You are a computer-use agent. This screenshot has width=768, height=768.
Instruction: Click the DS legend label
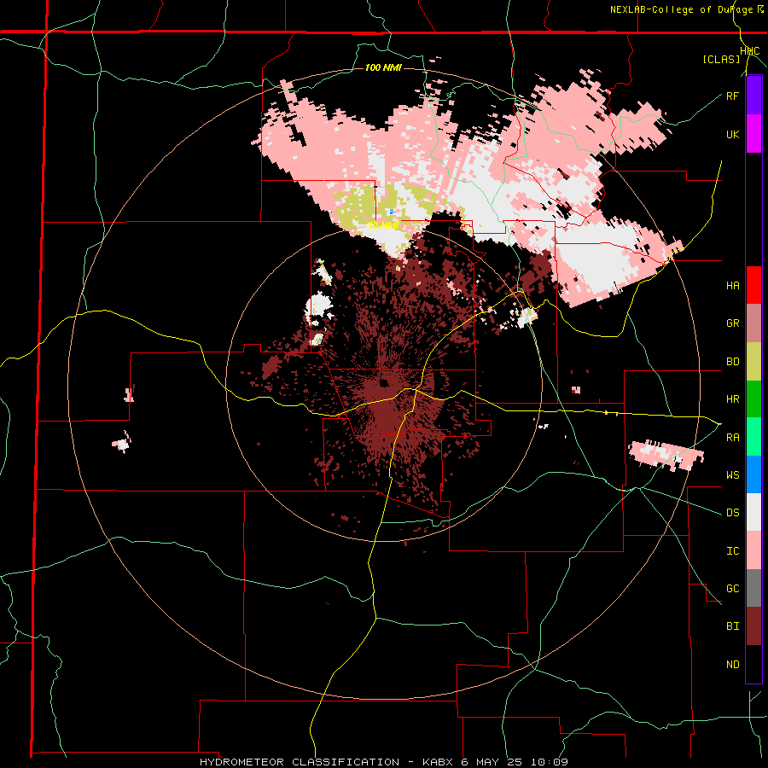click(732, 513)
